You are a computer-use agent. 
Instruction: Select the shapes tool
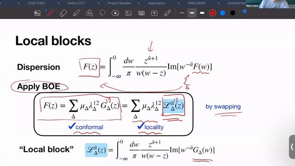point(89,13)
